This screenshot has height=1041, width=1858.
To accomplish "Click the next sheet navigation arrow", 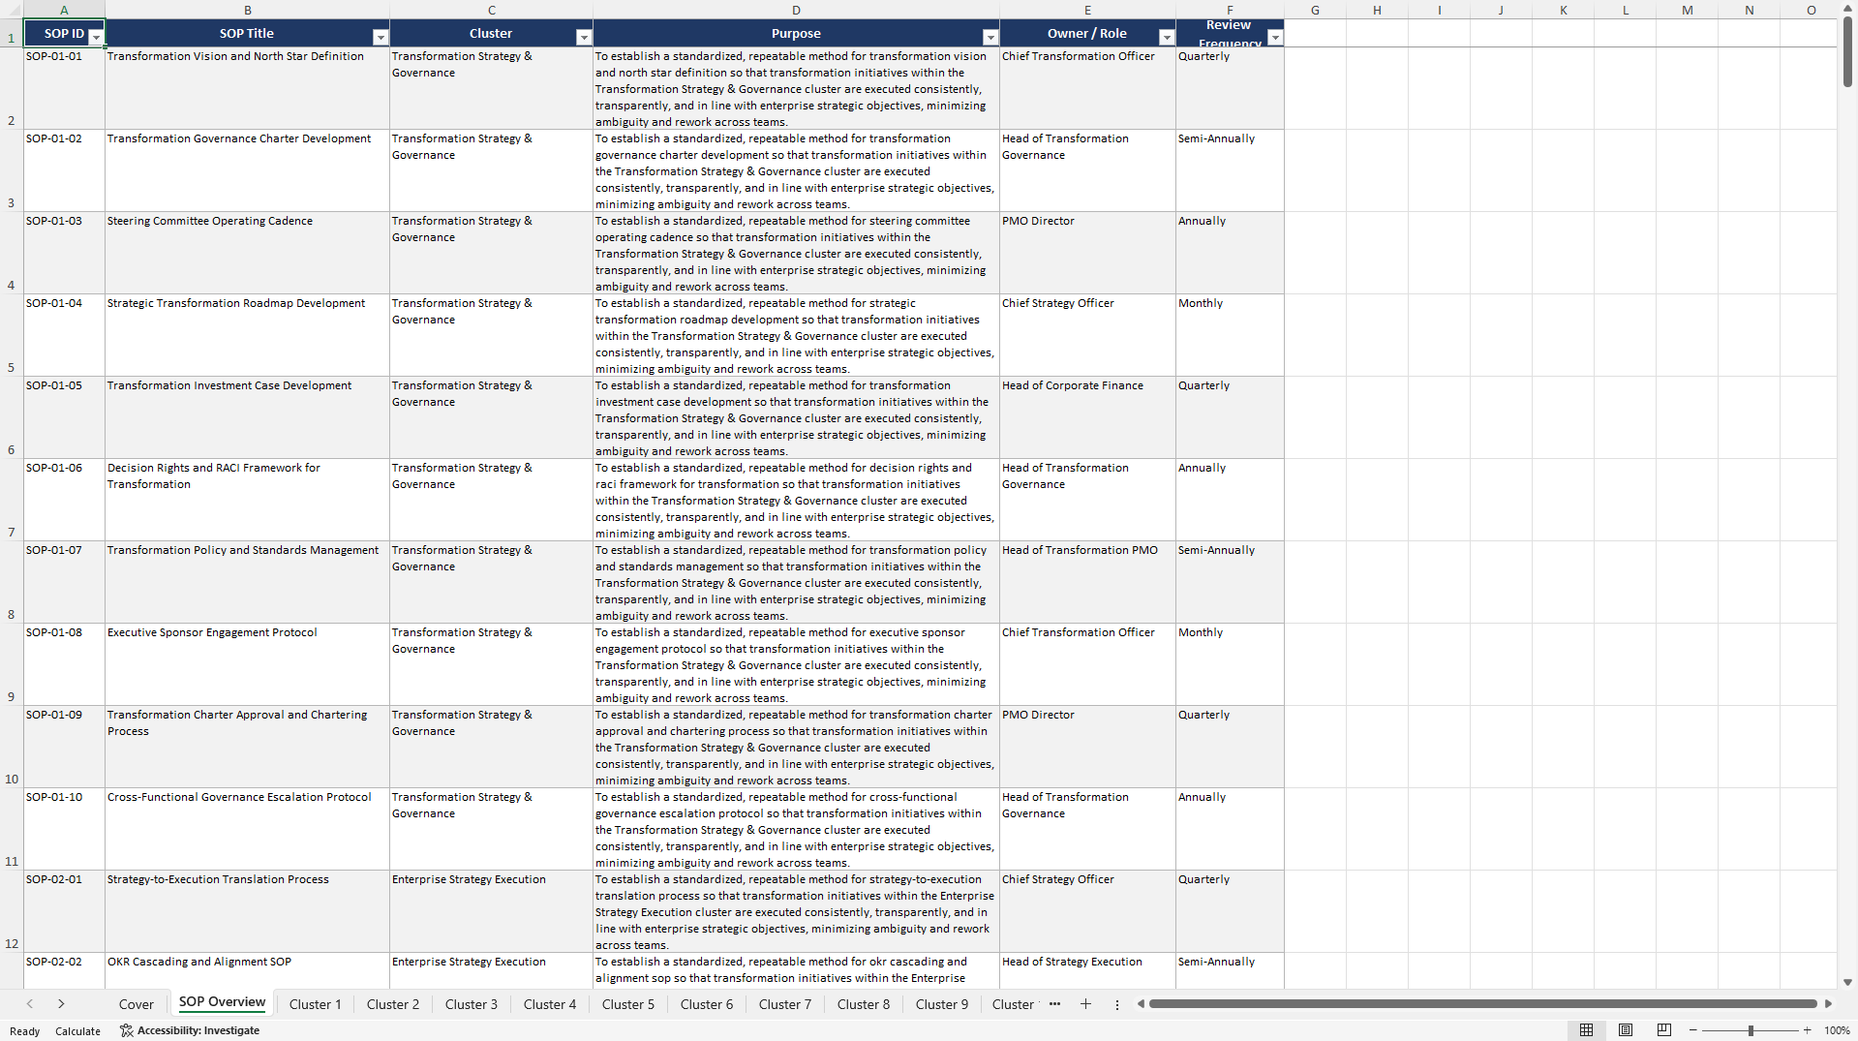I will [x=61, y=1004].
